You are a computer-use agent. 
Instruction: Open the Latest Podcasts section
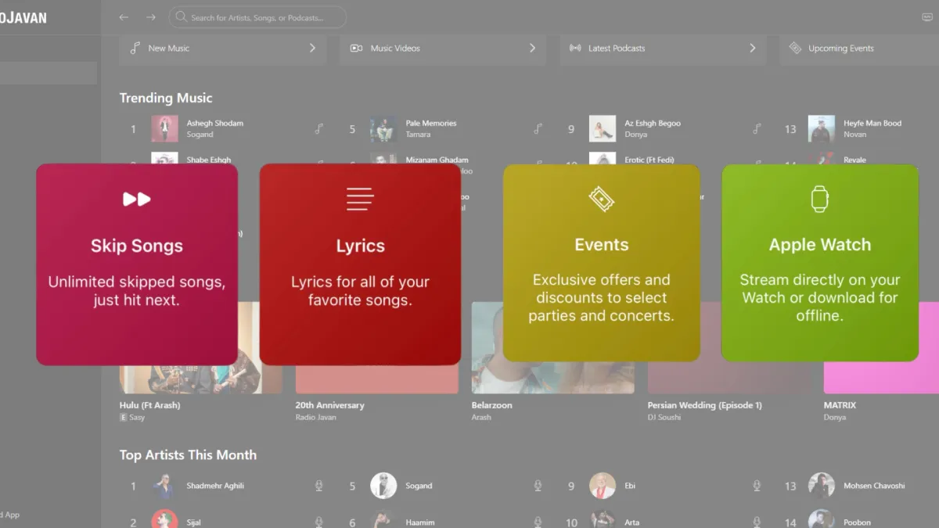[663, 48]
